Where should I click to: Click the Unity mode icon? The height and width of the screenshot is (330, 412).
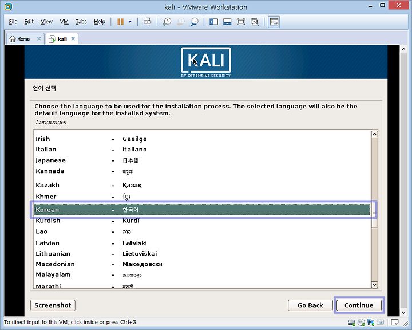click(x=254, y=22)
